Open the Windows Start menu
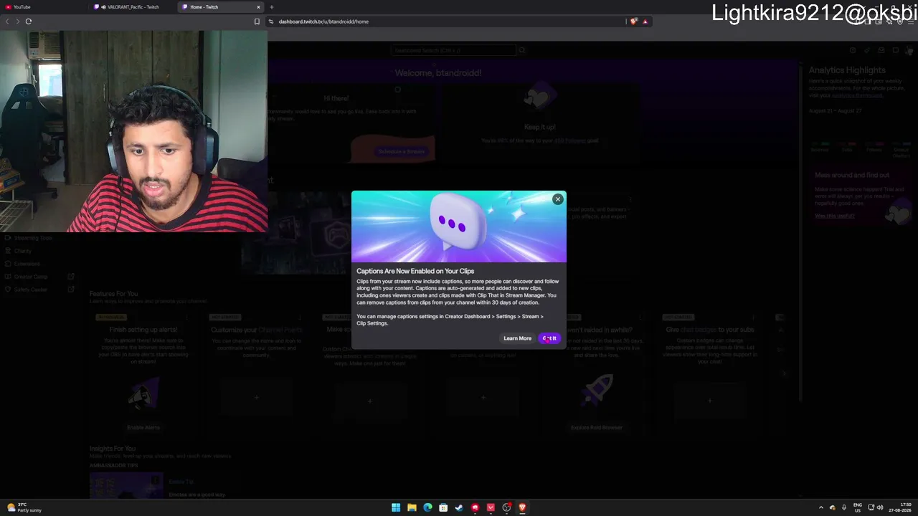The image size is (918, 516). [x=396, y=507]
